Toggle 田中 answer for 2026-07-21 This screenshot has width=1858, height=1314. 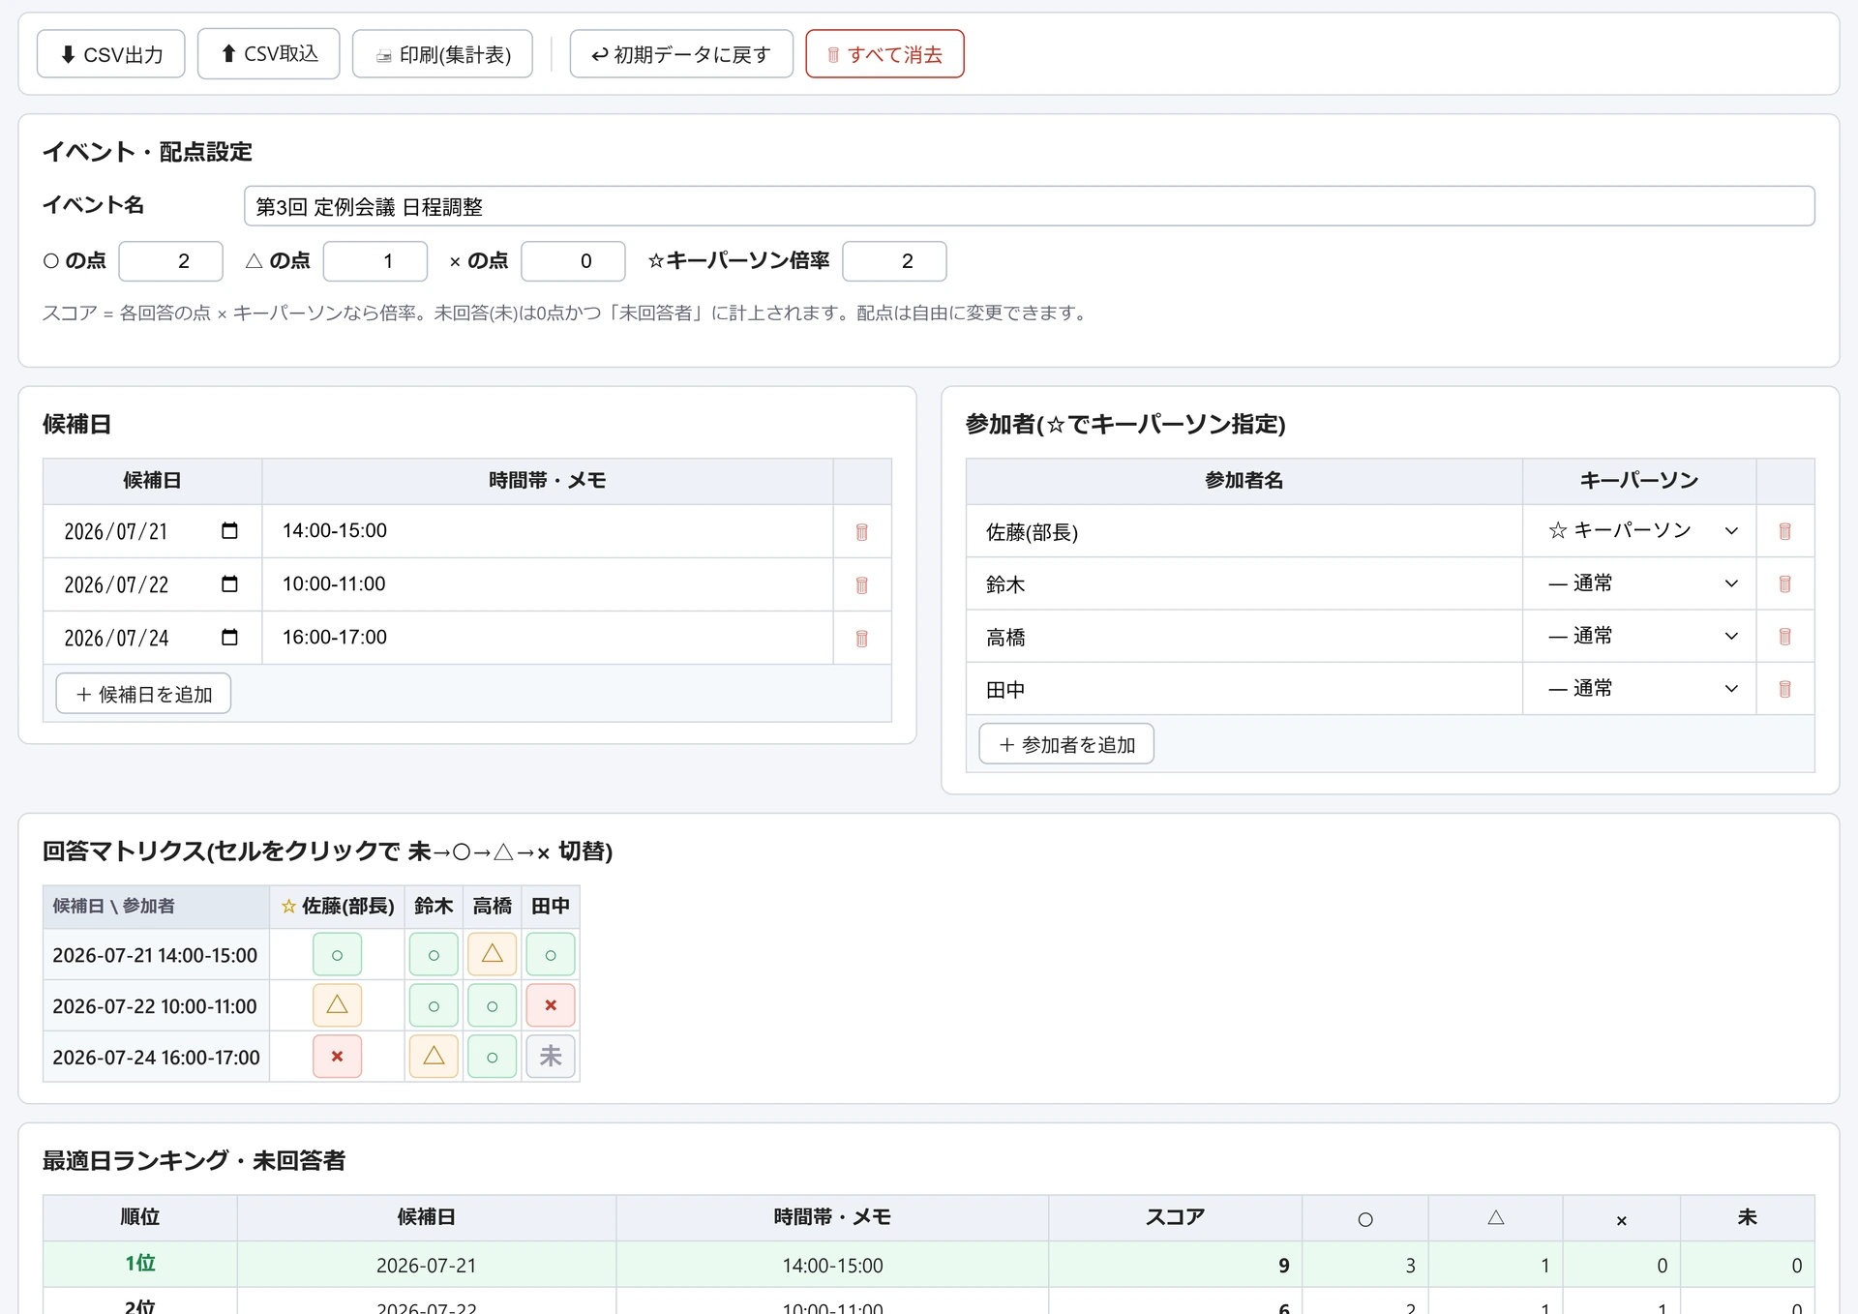pyautogui.click(x=551, y=955)
